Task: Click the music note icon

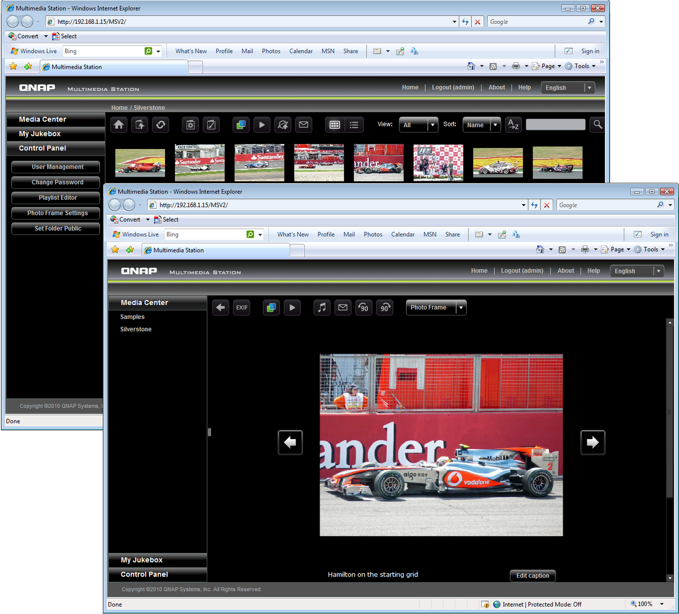Action: coord(321,308)
